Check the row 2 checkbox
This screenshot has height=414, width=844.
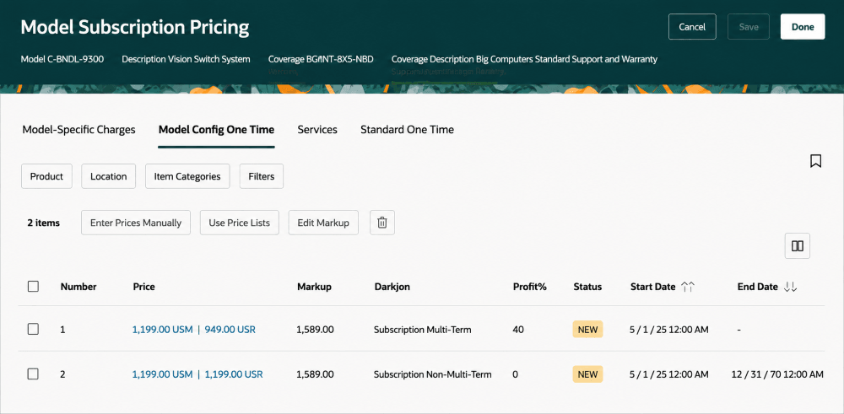(x=34, y=374)
